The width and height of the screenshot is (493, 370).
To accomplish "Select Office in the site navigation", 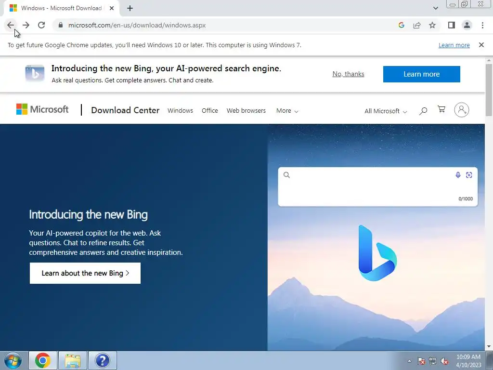I will [x=210, y=111].
